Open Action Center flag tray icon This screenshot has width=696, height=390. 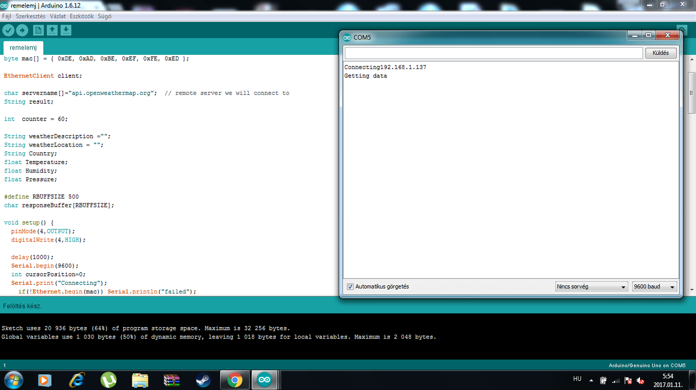click(628, 380)
